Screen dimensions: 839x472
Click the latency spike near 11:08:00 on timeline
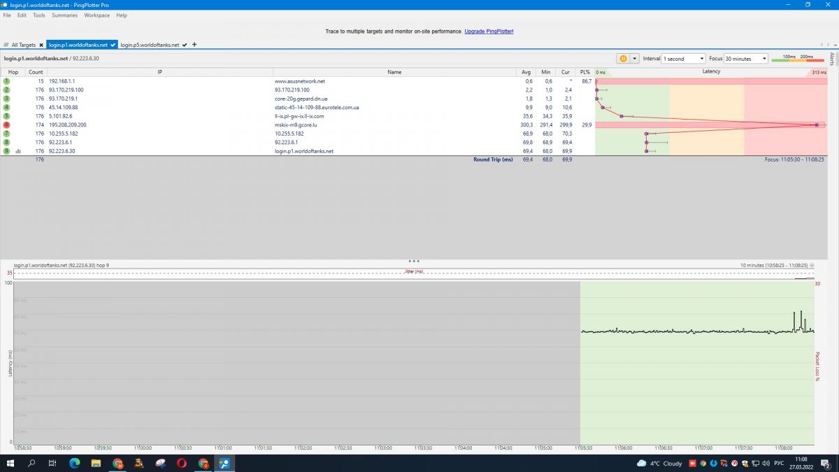[x=801, y=321]
